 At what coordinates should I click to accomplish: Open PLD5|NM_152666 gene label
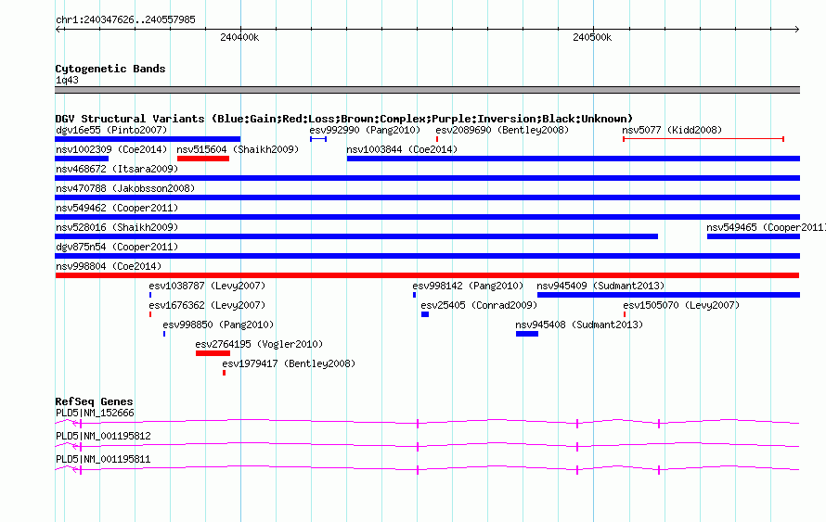tap(95, 414)
